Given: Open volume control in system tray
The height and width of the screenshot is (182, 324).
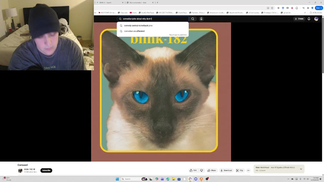Looking at the screenshot, I should tap(307, 179).
